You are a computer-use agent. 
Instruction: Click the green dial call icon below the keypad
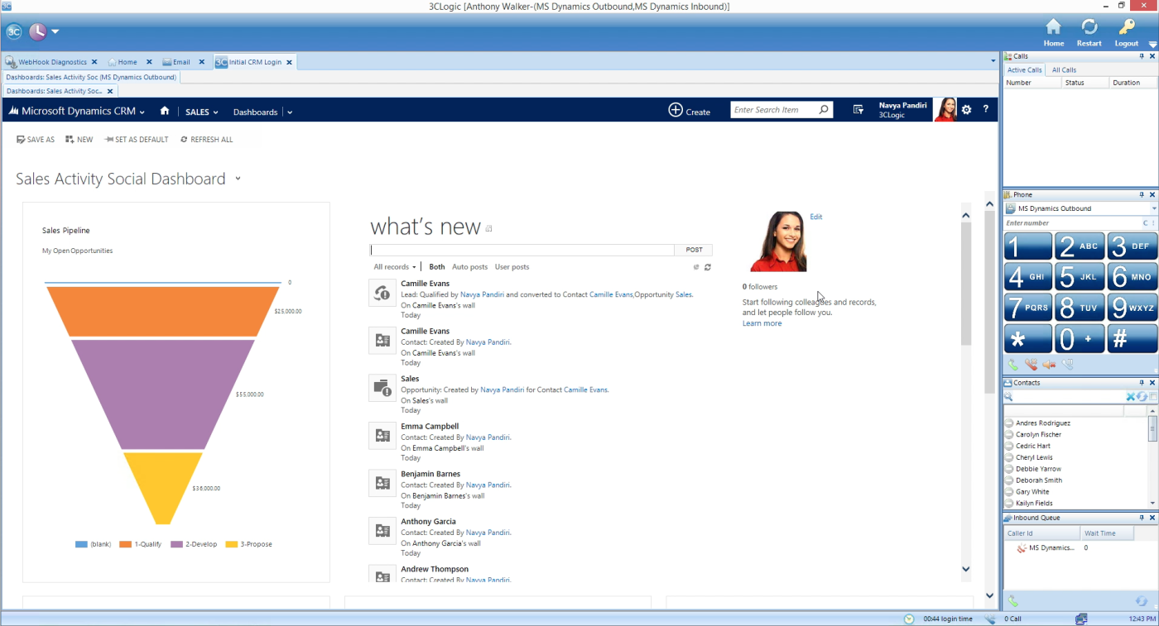pyautogui.click(x=1012, y=364)
